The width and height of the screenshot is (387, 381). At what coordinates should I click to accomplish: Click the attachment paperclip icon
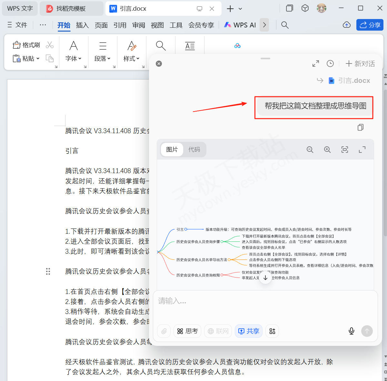tap(164, 331)
